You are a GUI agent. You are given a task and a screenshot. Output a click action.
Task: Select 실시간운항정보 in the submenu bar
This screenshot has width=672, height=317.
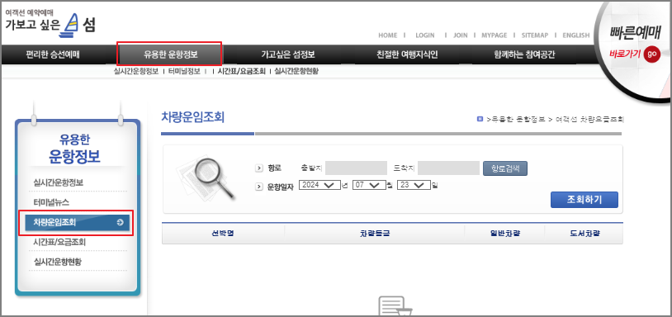(x=136, y=71)
